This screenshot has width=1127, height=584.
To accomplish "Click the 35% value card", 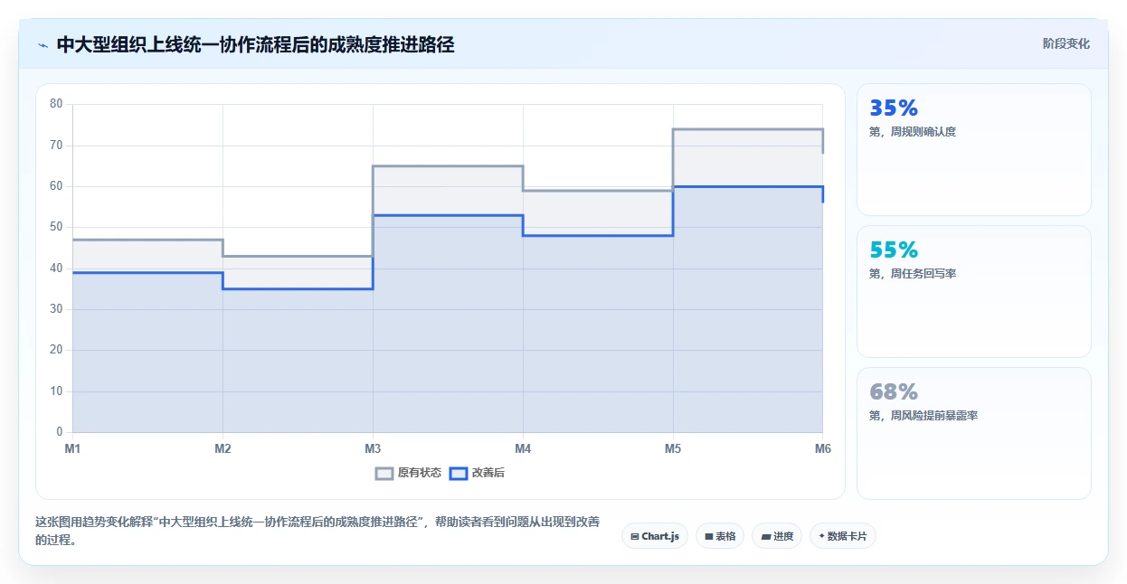I will [x=974, y=149].
